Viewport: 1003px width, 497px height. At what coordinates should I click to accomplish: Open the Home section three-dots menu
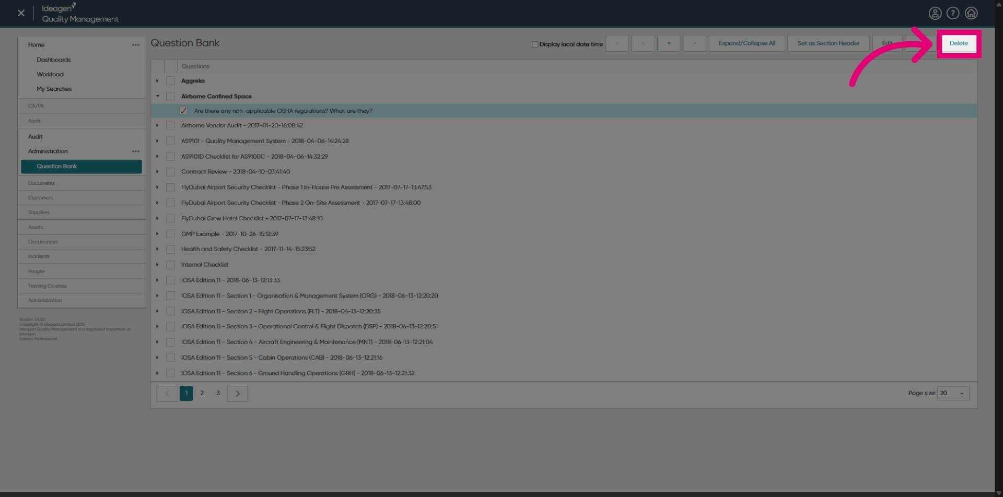136,45
